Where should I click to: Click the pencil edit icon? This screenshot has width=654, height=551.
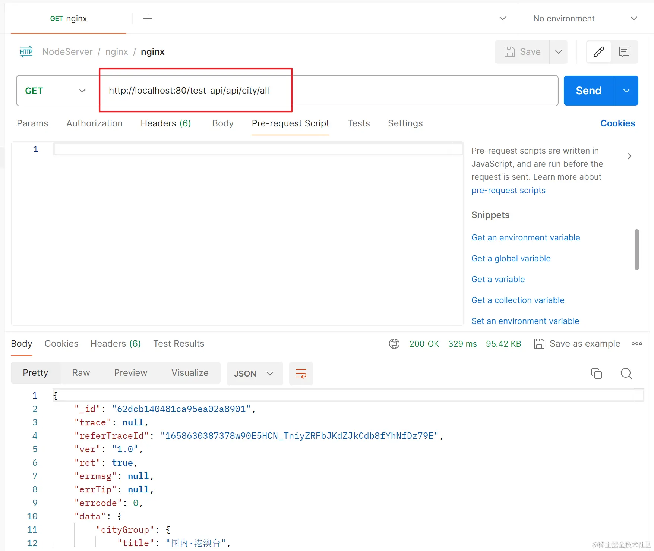(598, 51)
